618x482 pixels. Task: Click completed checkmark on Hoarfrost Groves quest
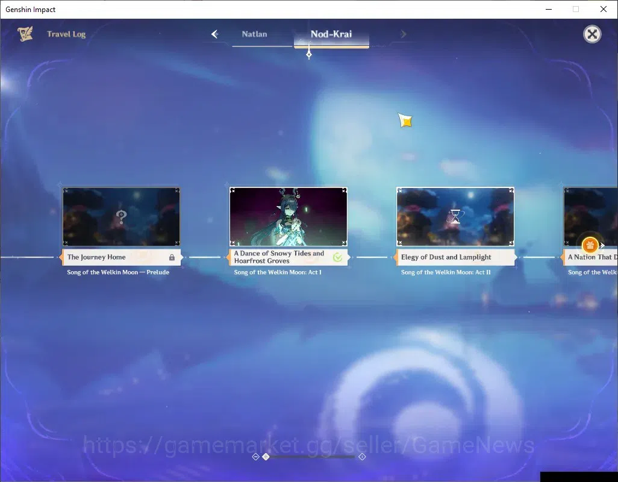pos(338,257)
